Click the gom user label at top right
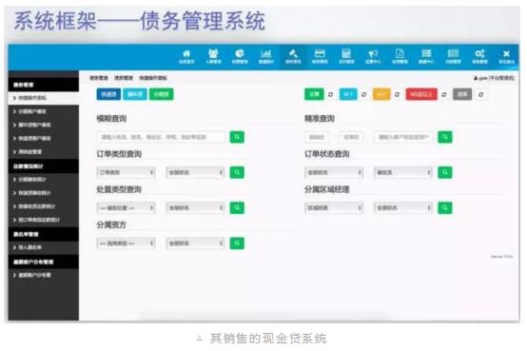This screenshot has height=351, width=527. point(494,78)
